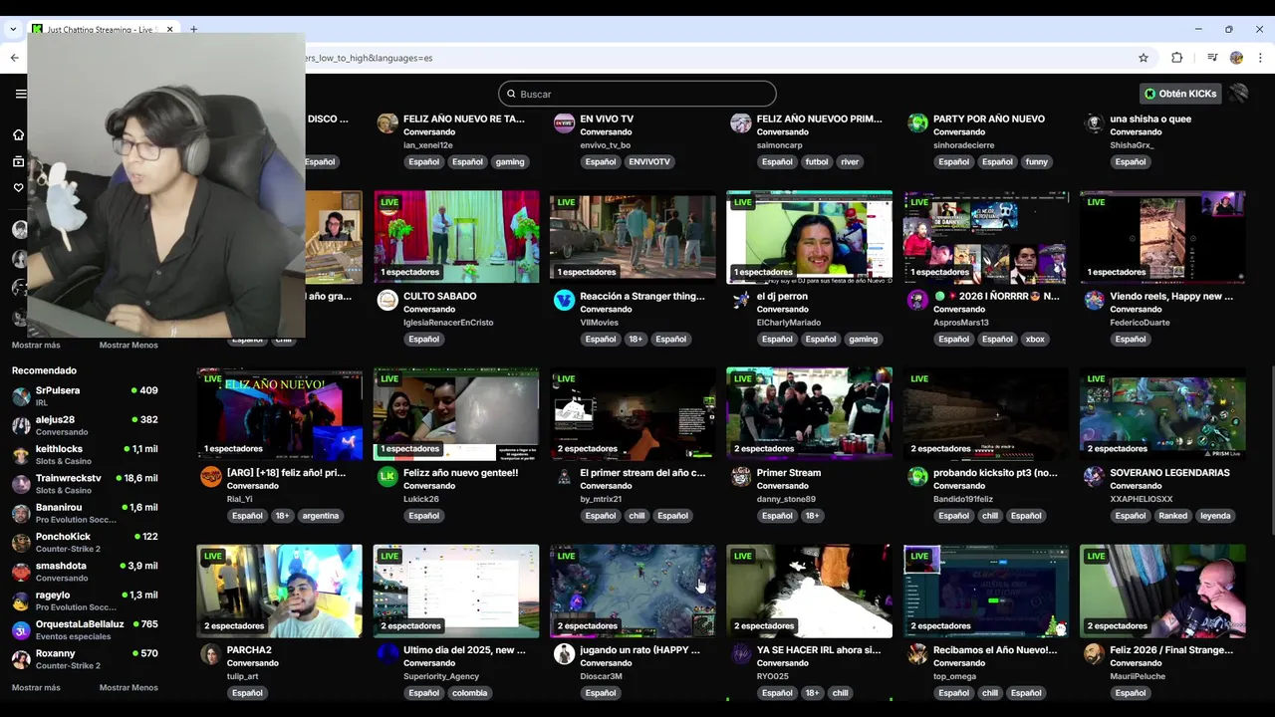Image resolution: width=1275 pixels, height=717 pixels.
Task: Open OrquestaLaBellaluz avatar in sidebar
Action: point(21,630)
